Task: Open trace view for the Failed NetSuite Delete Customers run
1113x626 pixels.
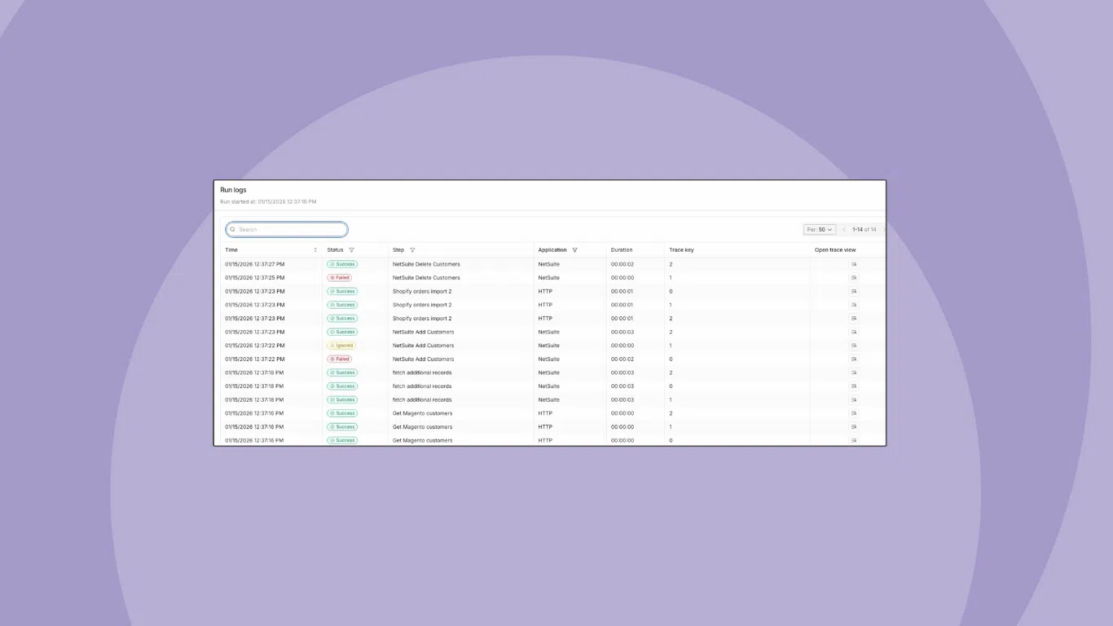Action: tap(853, 277)
